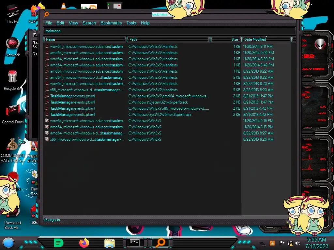
Task: Click the 5 KB size of x86 taskmanager manifest
Action: point(237,90)
